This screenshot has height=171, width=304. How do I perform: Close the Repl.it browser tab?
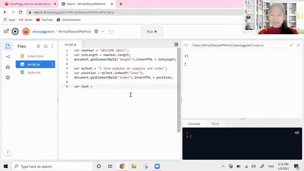click(x=112, y=4)
